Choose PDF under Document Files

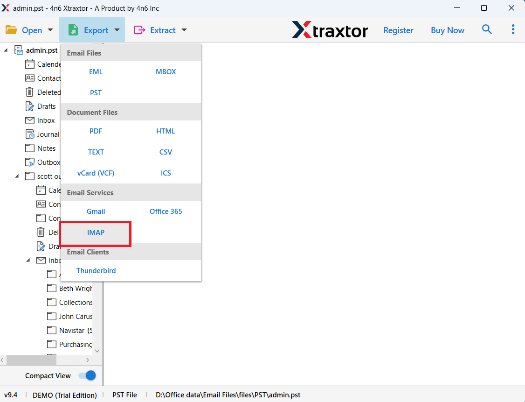coord(96,131)
